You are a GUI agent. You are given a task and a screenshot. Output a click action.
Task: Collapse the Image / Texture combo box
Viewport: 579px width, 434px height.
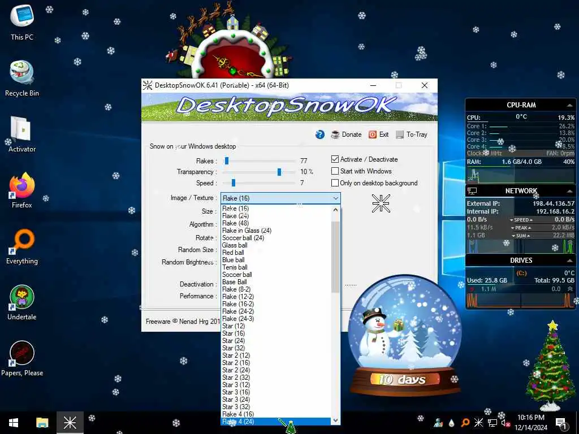(335, 198)
